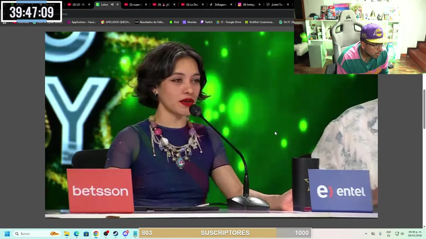Open the Windows Start menu
Viewport: 426px width, 239px height.
7,234
